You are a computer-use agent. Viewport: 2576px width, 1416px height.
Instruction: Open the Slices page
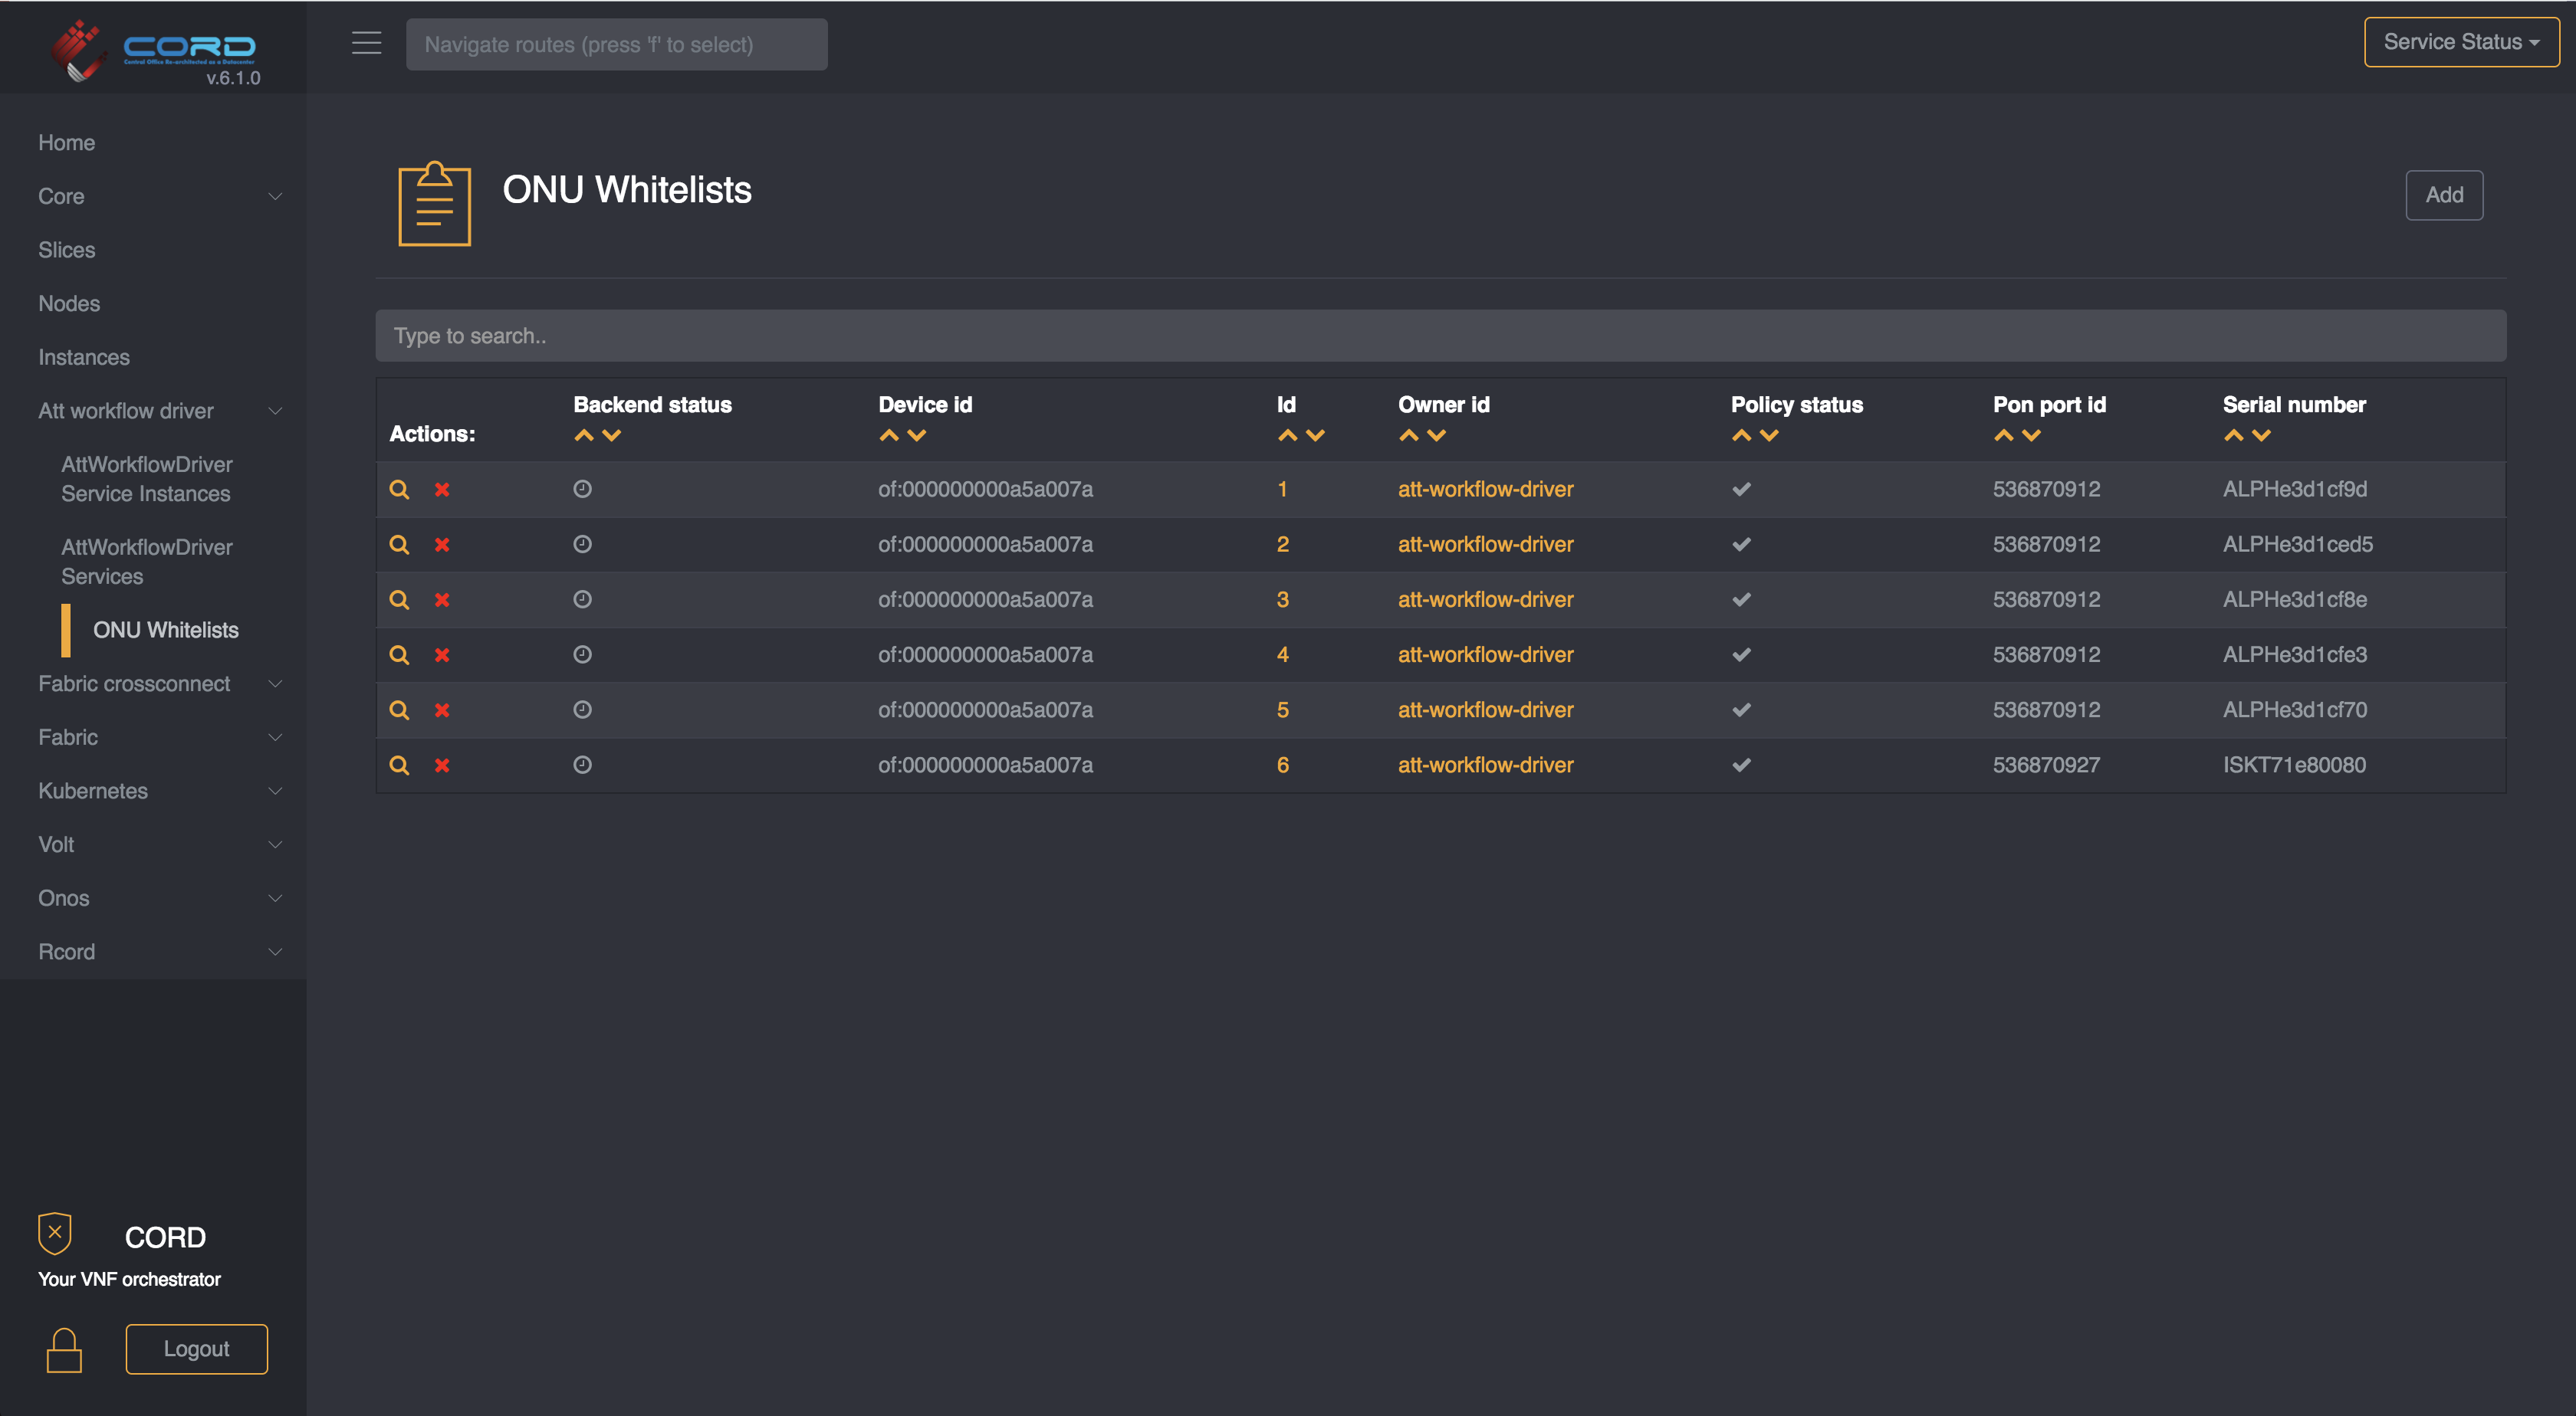click(66, 250)
